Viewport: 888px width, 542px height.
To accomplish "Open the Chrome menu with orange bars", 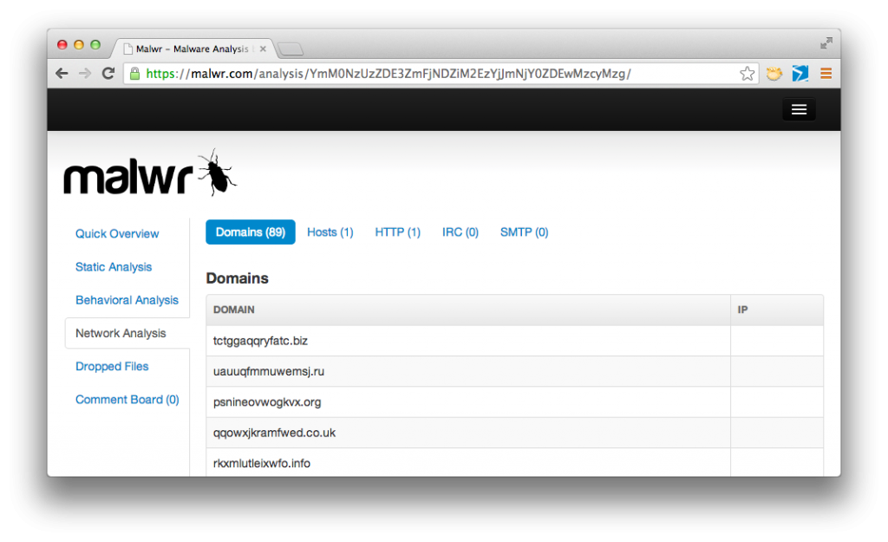I will 826,73.
